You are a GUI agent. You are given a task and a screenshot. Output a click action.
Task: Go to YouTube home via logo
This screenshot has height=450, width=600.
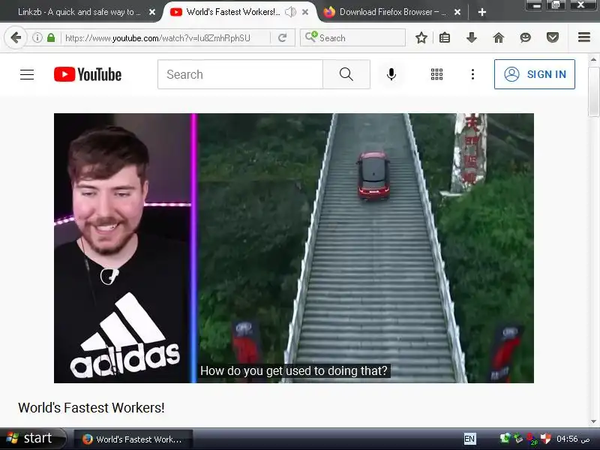point(88,74)
